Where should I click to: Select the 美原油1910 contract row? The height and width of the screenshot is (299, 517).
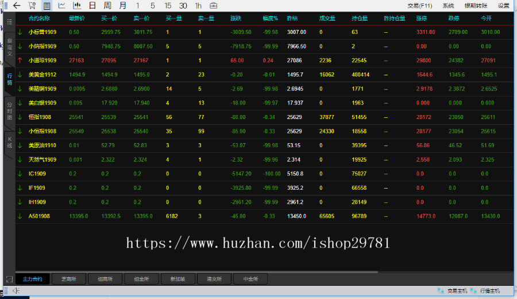pyautogui.click(x=264, y=145)
